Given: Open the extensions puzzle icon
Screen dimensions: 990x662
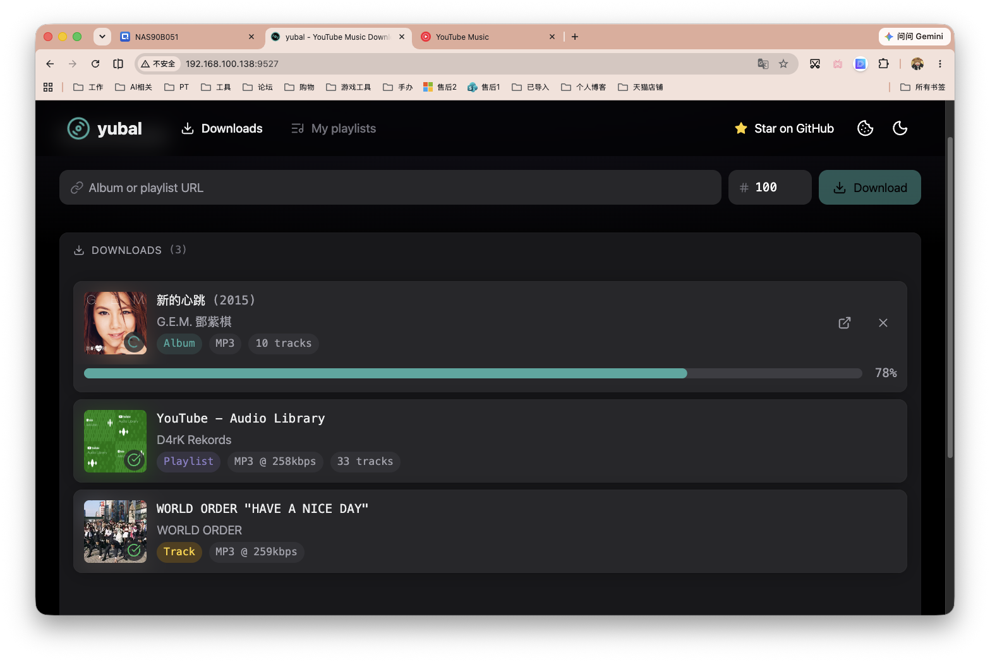Looking at the screenshot, I should (x=883, y=64).
